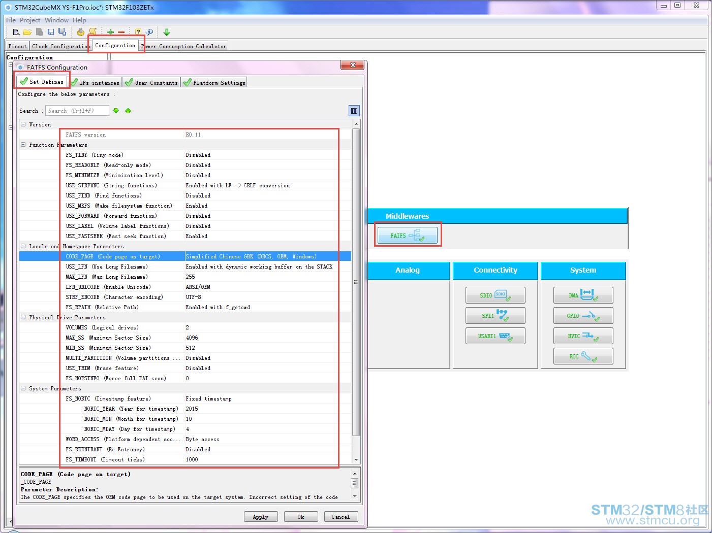
Task: Click the LFN_UNICODE value ANSI/OEM
Action: tap(198, 287)
